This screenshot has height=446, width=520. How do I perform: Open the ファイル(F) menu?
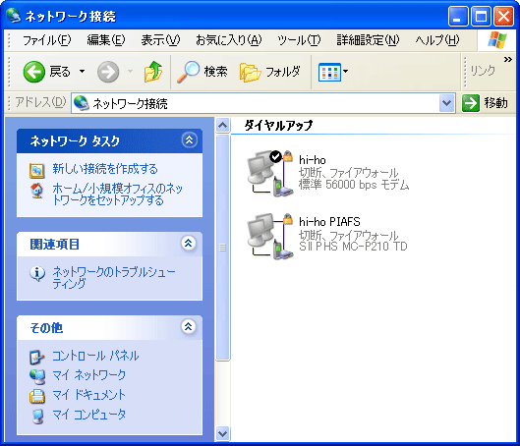(46, 40)
